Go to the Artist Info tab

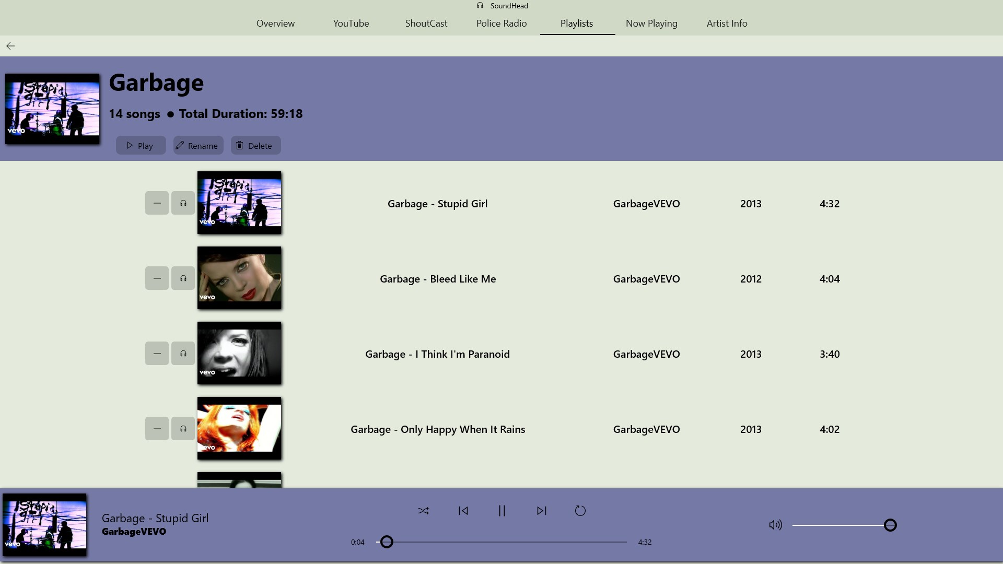pos(727,23)
